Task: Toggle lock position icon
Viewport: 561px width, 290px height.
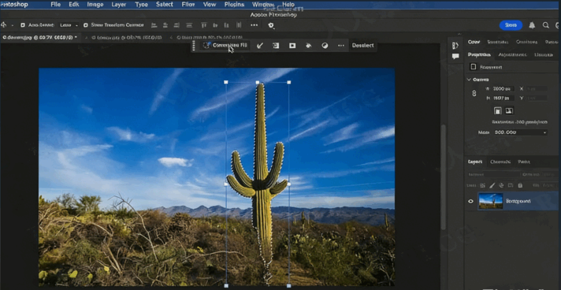Action: pyautogui.click(x=501, y=185)
